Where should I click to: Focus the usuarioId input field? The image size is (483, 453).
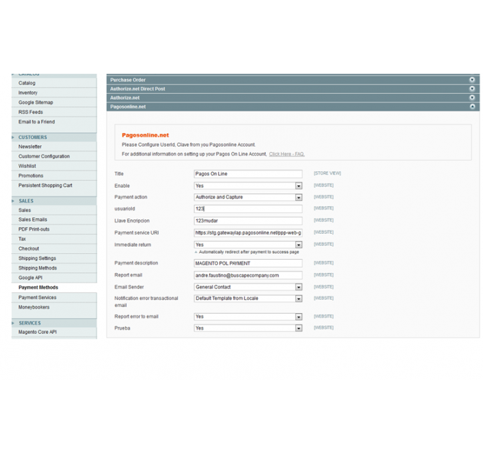(x=248, y=209)
